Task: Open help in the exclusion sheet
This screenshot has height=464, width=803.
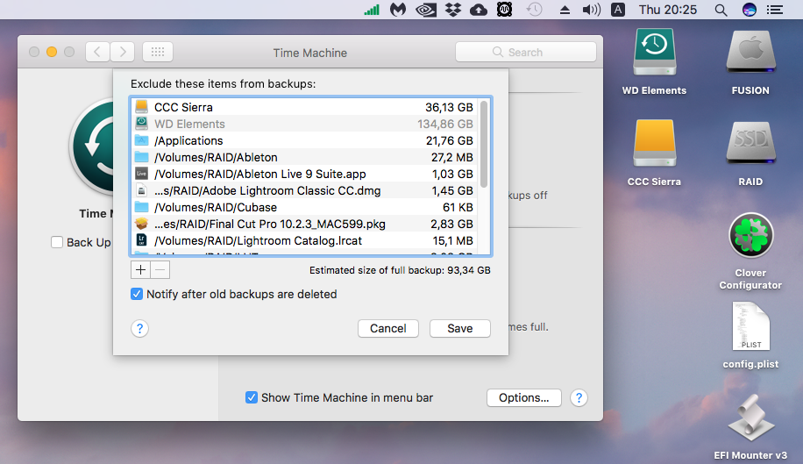Action: [x=139, y=328]
